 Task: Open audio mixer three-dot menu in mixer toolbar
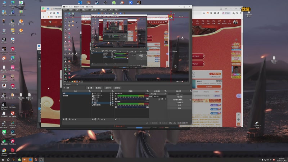pyautogui.click(x=119, y=120)
